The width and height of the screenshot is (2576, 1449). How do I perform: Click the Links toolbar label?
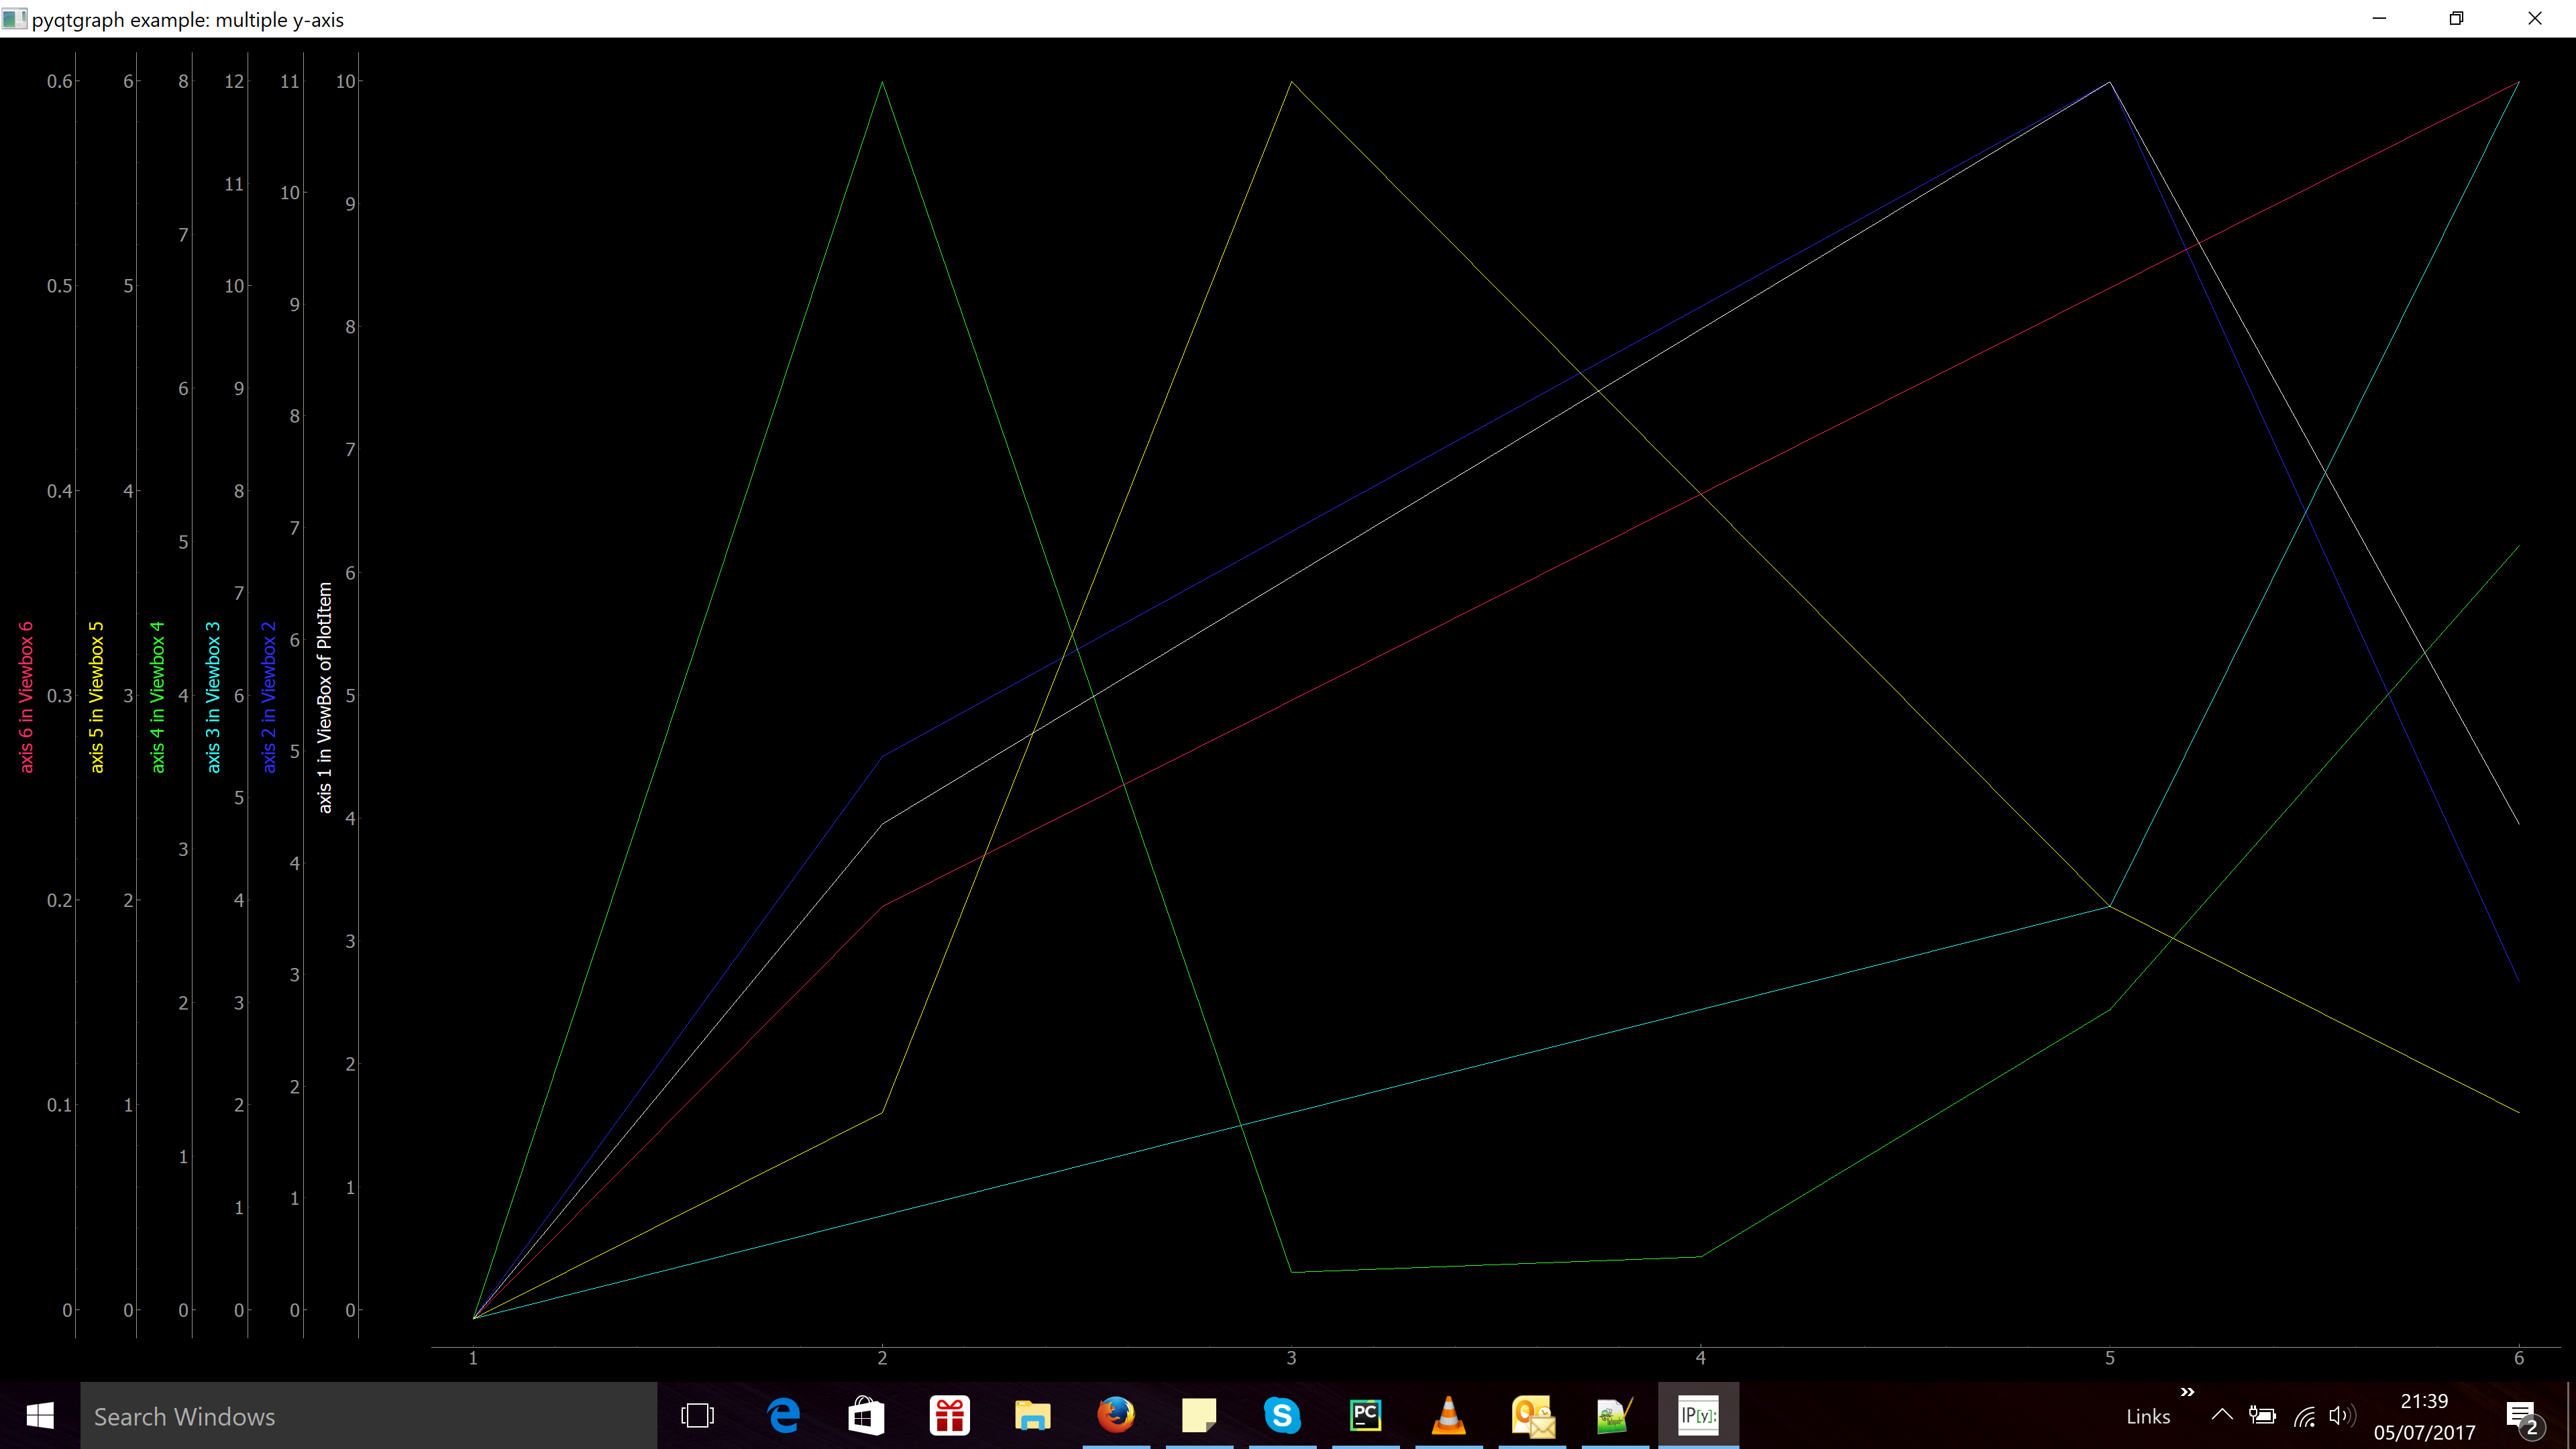(2148, 1417)
